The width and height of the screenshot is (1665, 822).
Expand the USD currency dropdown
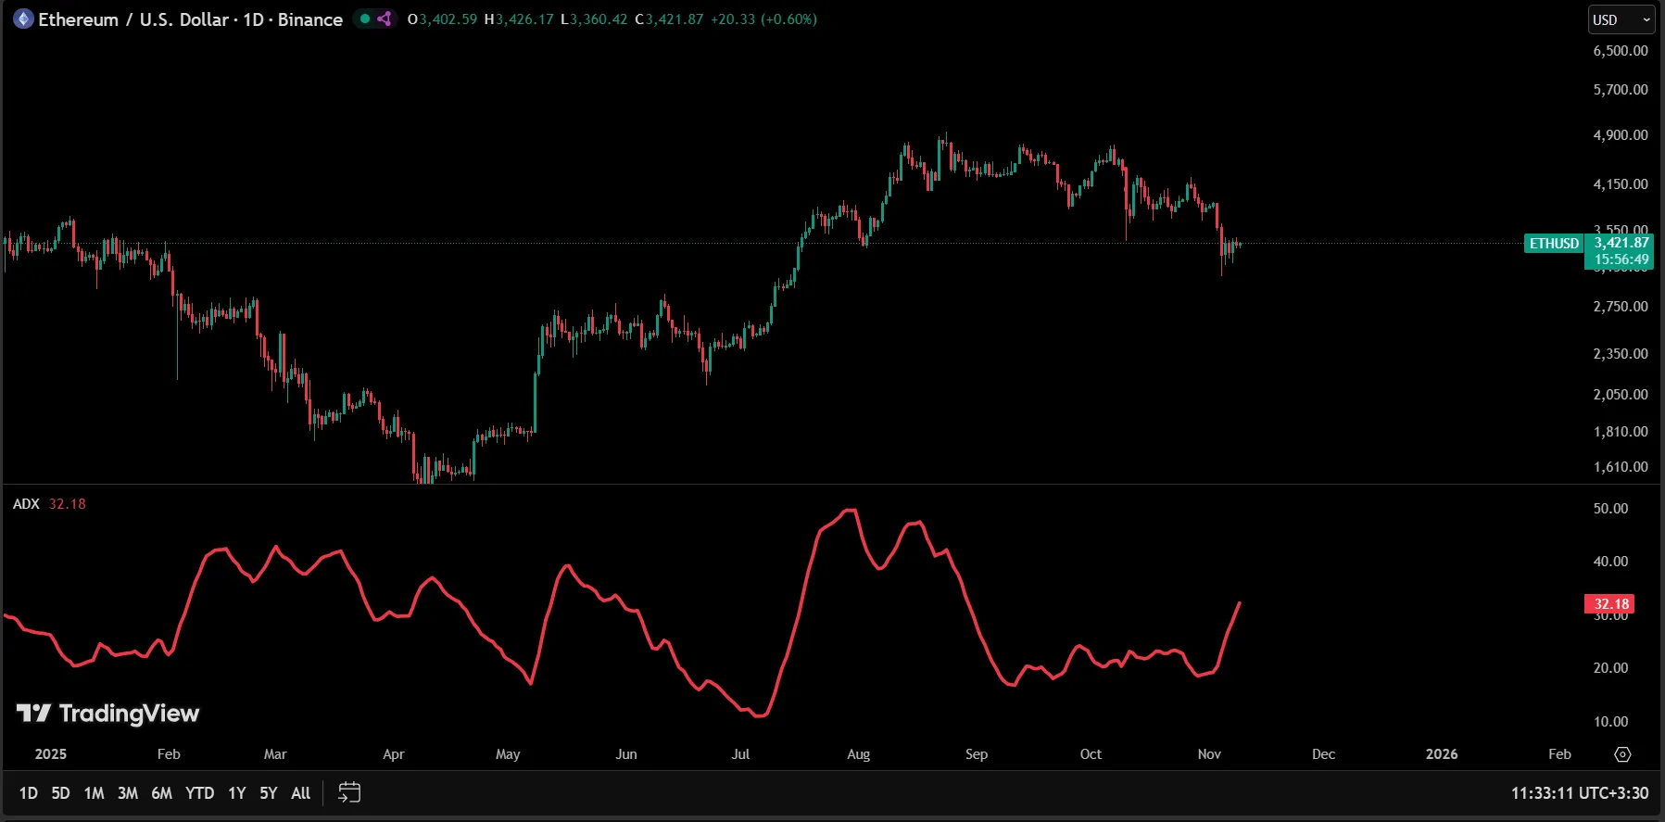point(1621,19)
